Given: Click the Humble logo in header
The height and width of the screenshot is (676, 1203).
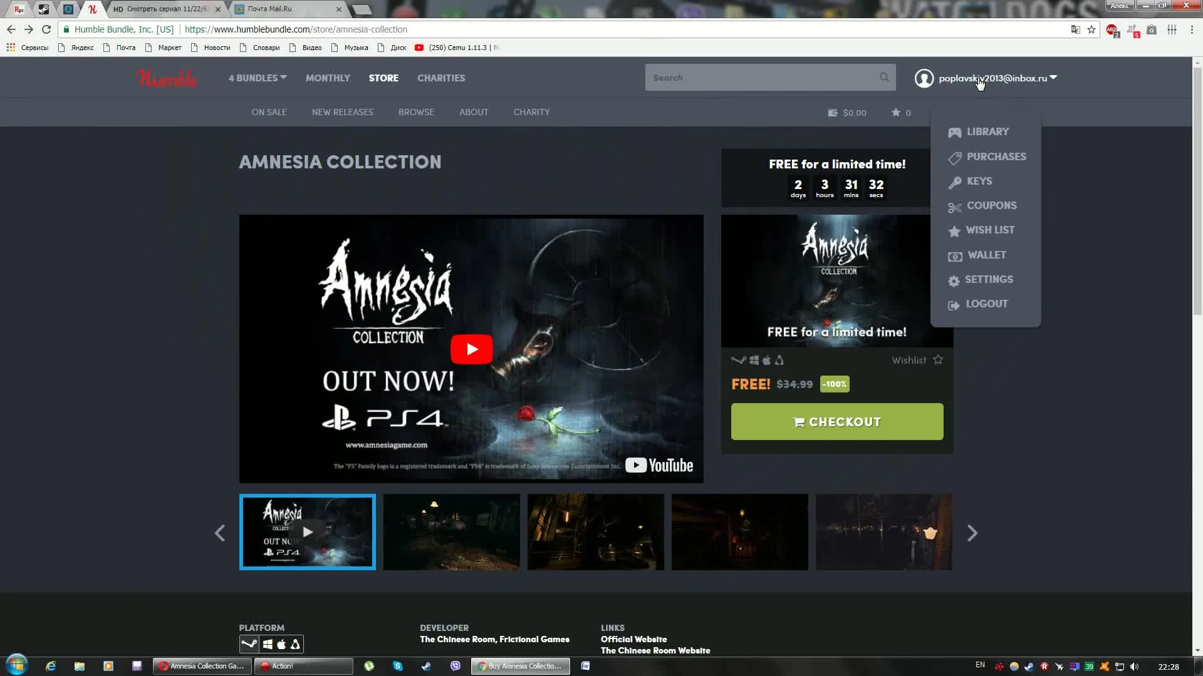Looking at the screenshot, I should [166, 78].
